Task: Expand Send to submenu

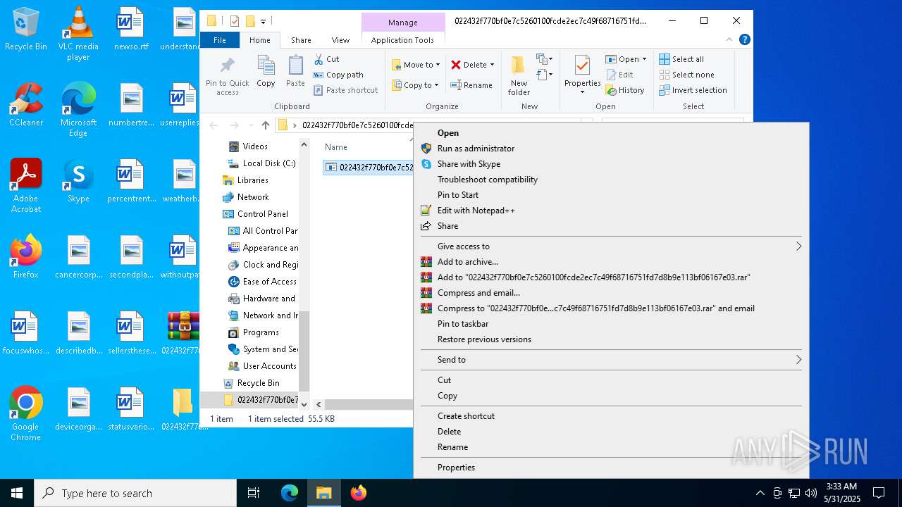Action: click(x=611, y=360)
